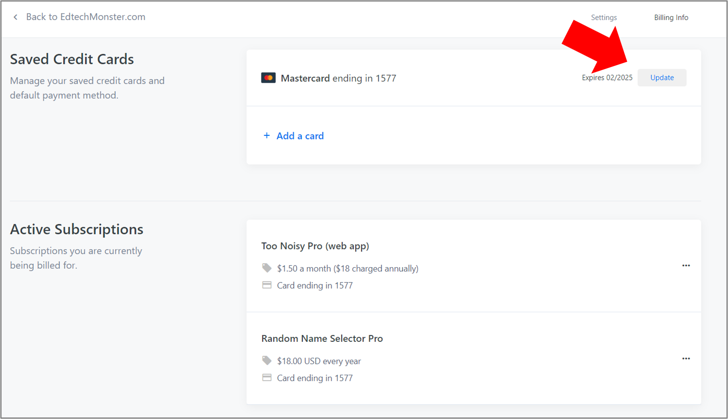This screenshot has width=728, height=419.
Task: Click "Manage your saved credit cards" description
Action: click(x=87, y=88)
